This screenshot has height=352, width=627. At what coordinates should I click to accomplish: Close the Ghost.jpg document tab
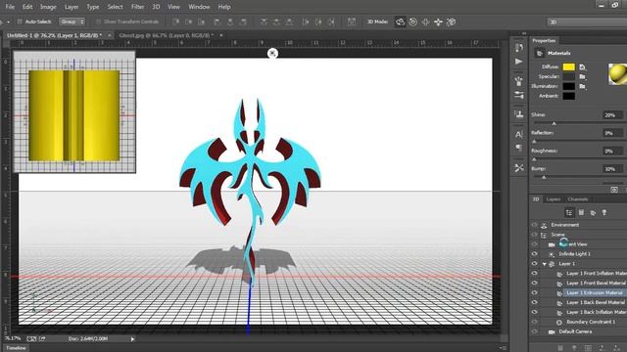(221, 35)
